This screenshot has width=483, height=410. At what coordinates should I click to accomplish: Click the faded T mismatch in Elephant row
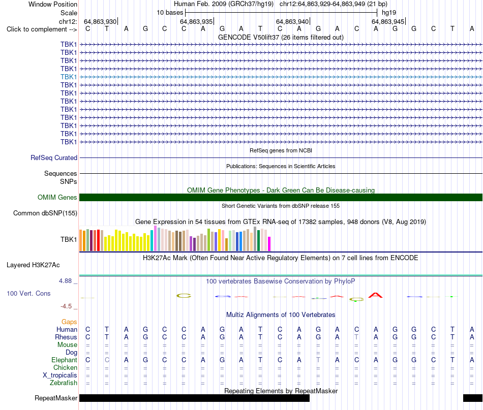(318, 360)
